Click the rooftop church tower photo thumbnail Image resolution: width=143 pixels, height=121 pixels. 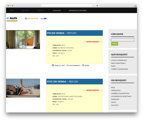23,88
